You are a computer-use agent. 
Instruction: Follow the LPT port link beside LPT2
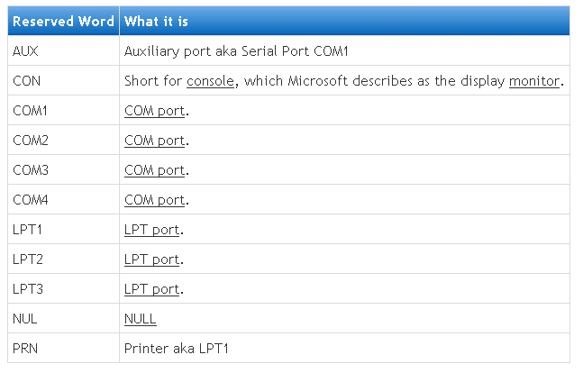151,259
